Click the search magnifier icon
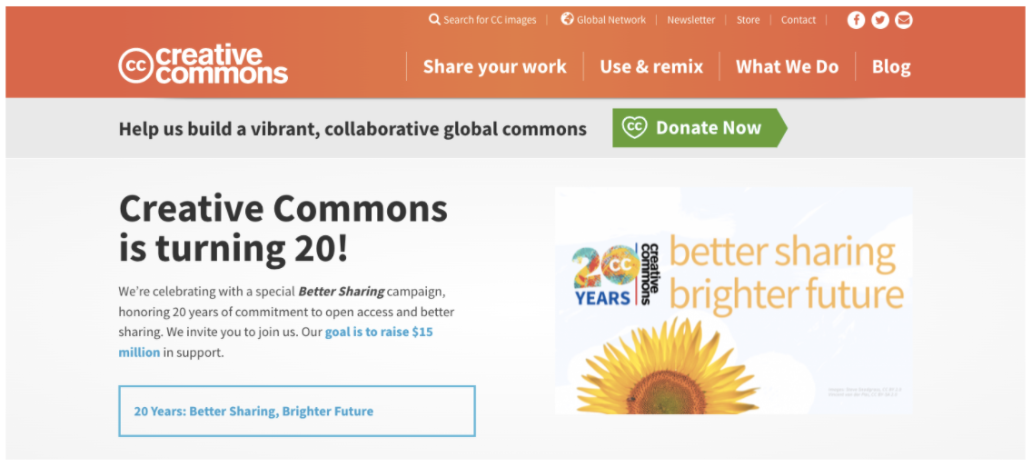The height and width of the screenshot is (467, 1032). click(x=434, y=20)
